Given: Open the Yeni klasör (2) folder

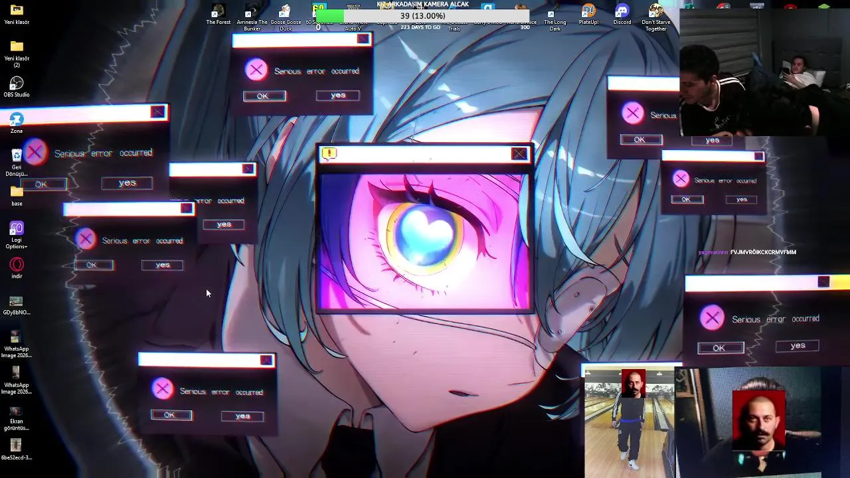Looking at the screenshot, I should tap(17, 52).
